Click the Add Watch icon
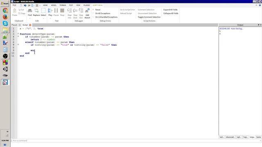 tap(87, 11)
